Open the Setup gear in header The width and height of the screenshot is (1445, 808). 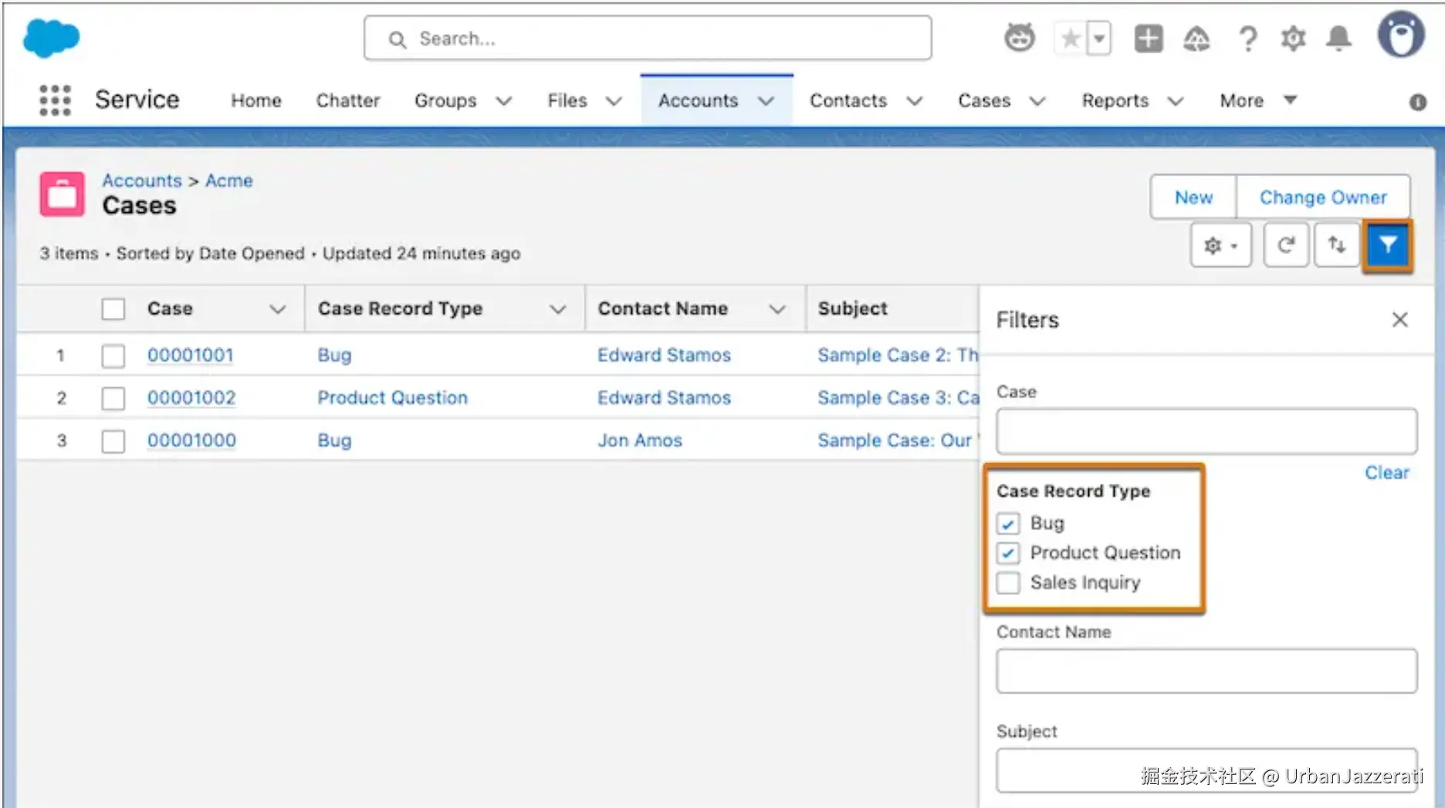(1293, 38)
